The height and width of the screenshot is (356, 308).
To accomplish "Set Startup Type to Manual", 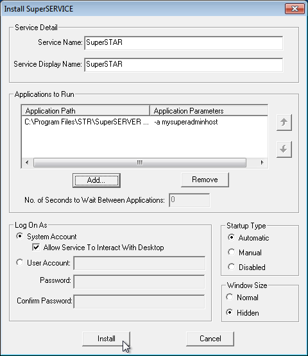I will coord(232,252).
